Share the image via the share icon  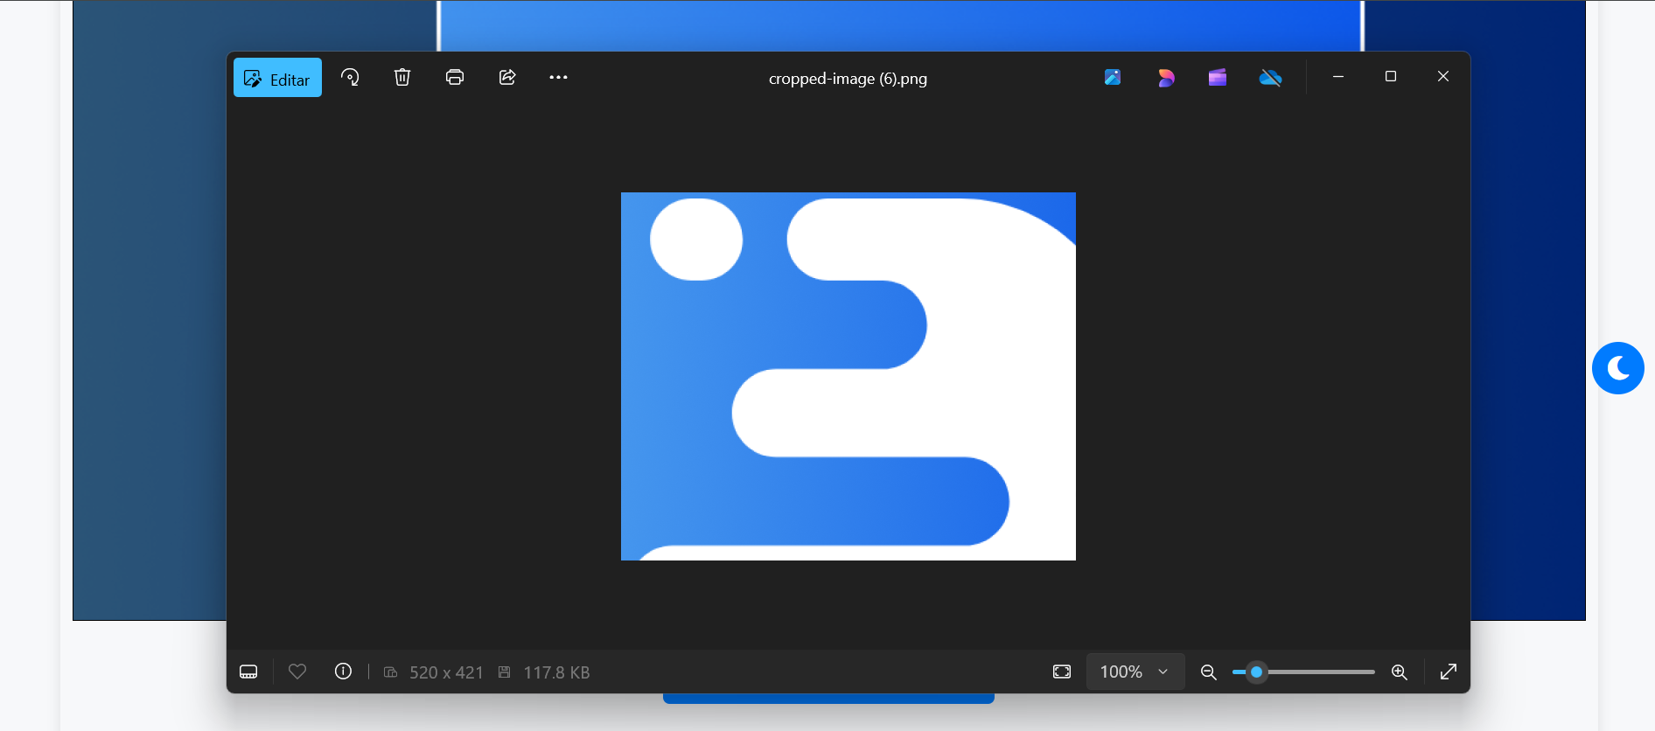tap(507, 77)
